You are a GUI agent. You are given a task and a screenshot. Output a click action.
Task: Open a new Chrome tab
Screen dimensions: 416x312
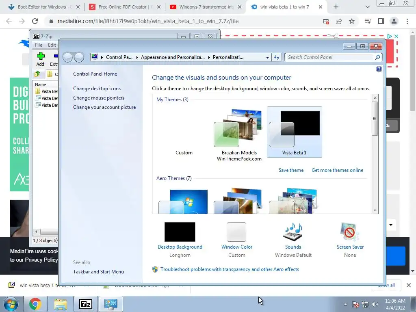pos(336,7)
